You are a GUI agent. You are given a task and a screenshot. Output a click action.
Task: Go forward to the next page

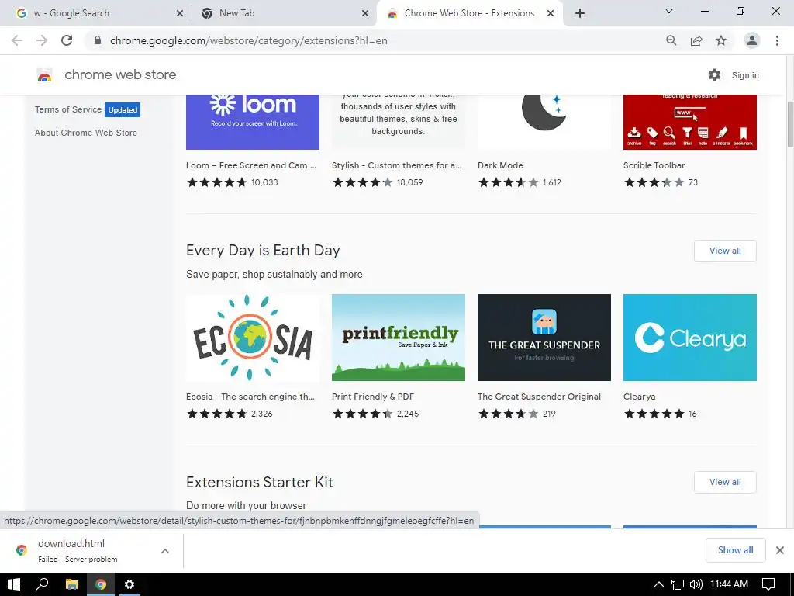coord(42,40)
